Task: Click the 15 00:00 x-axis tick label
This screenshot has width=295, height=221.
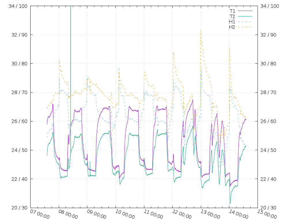Action: [267, 214]
